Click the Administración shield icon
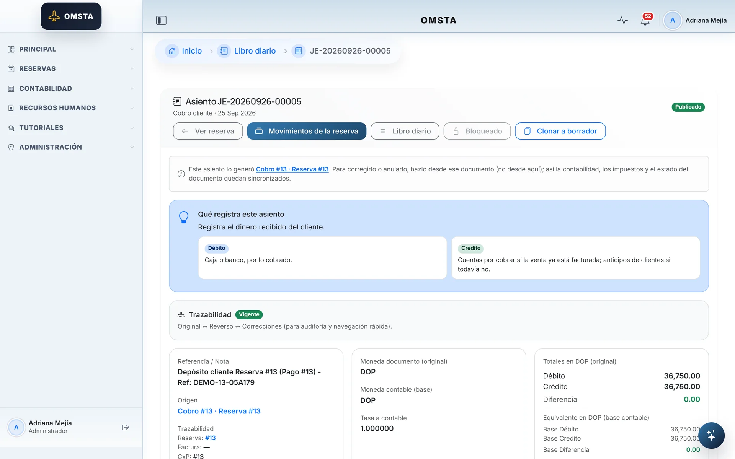 11,147
